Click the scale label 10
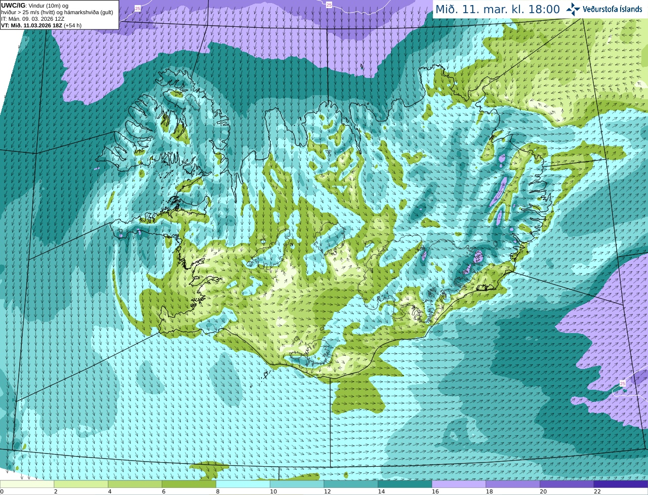The image size is (648, 495). [x=273, y=491]
